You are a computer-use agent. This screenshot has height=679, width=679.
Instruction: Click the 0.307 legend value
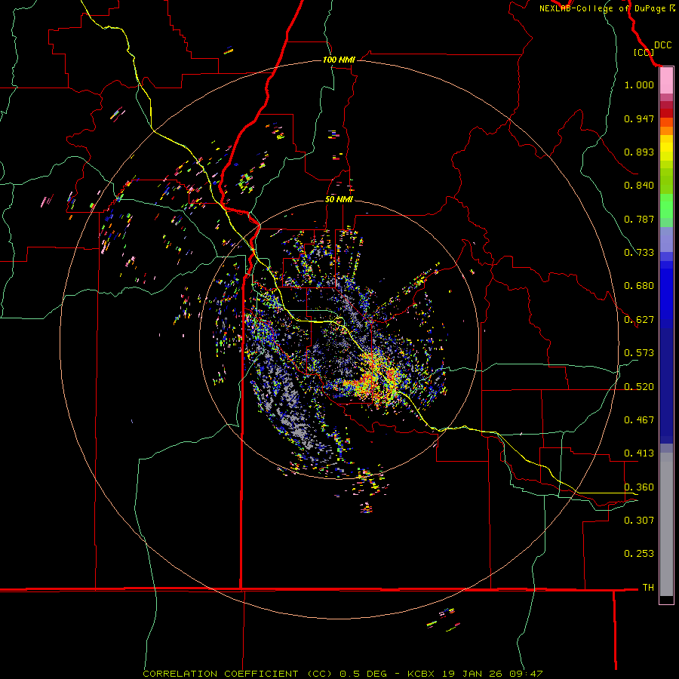639,521
